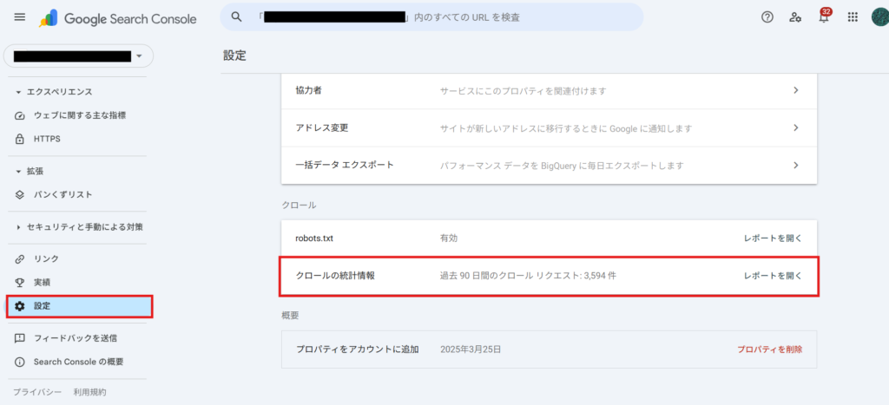Image resolution: width=889 pixels, height=405 pixels.
Task: Click the 過去 90 日間のクロール リクエスト text
Action: [x=528, y=276]
